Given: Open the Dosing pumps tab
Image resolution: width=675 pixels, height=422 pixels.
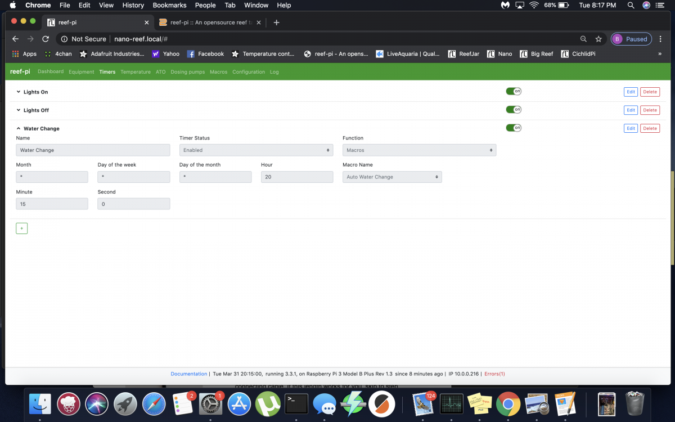Looking at the screenshot, I should click(187, 72).
